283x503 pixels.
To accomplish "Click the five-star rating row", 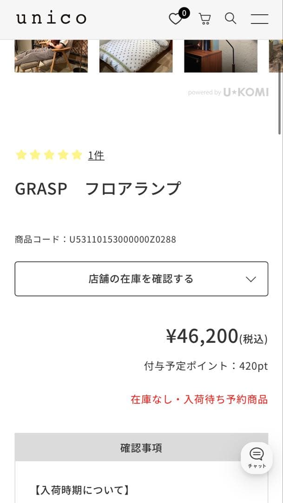I will tap(48, 155).
